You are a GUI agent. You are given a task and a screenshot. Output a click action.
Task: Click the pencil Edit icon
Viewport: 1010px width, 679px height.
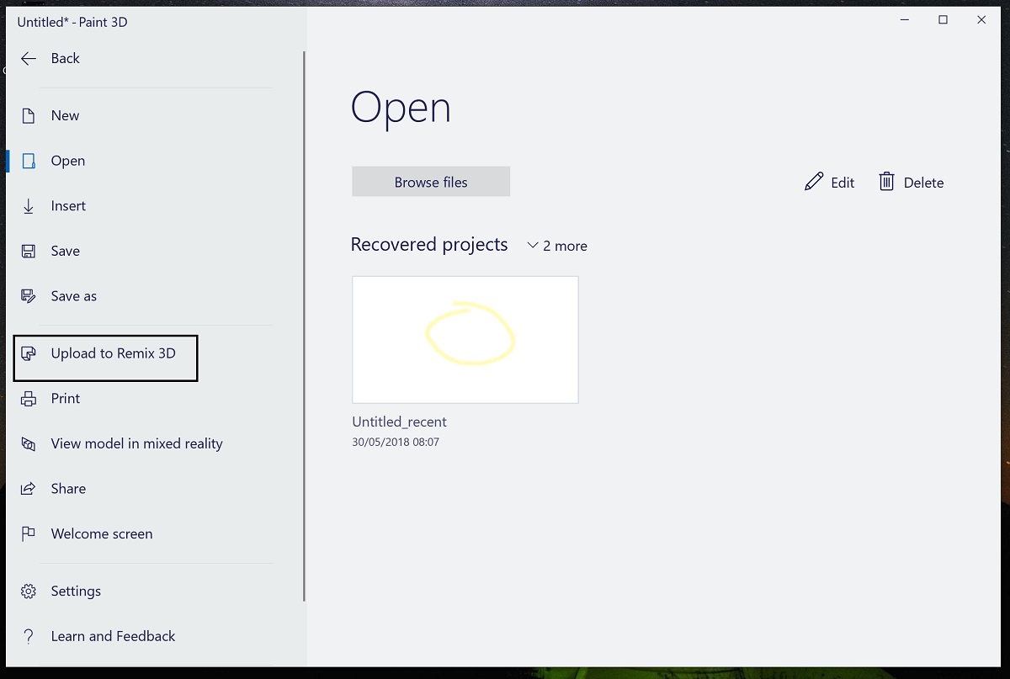[x=814, y=182]
